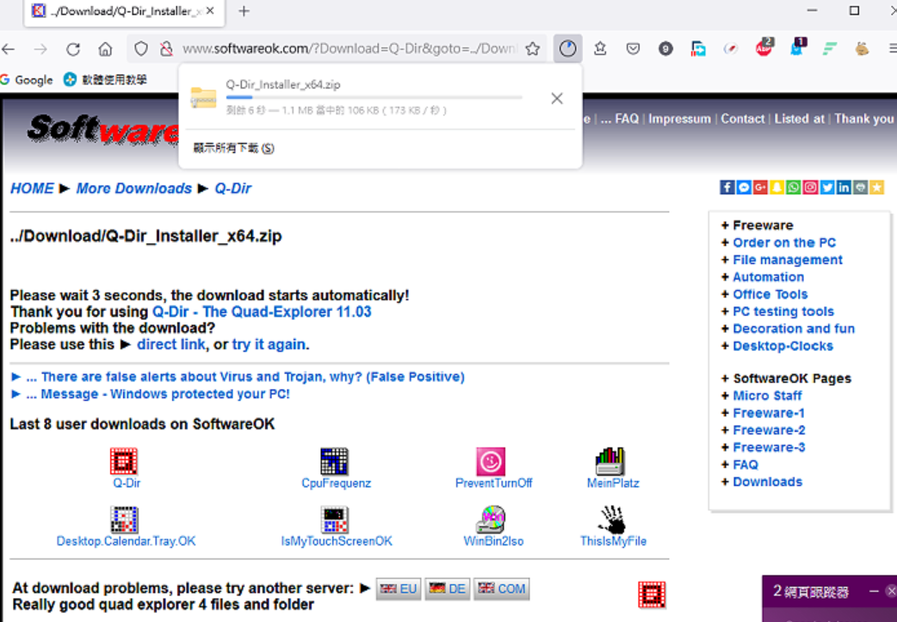Open the AdBlock Plus extension
The width and height of the screenshot is (897, 622).
[764, 48]
